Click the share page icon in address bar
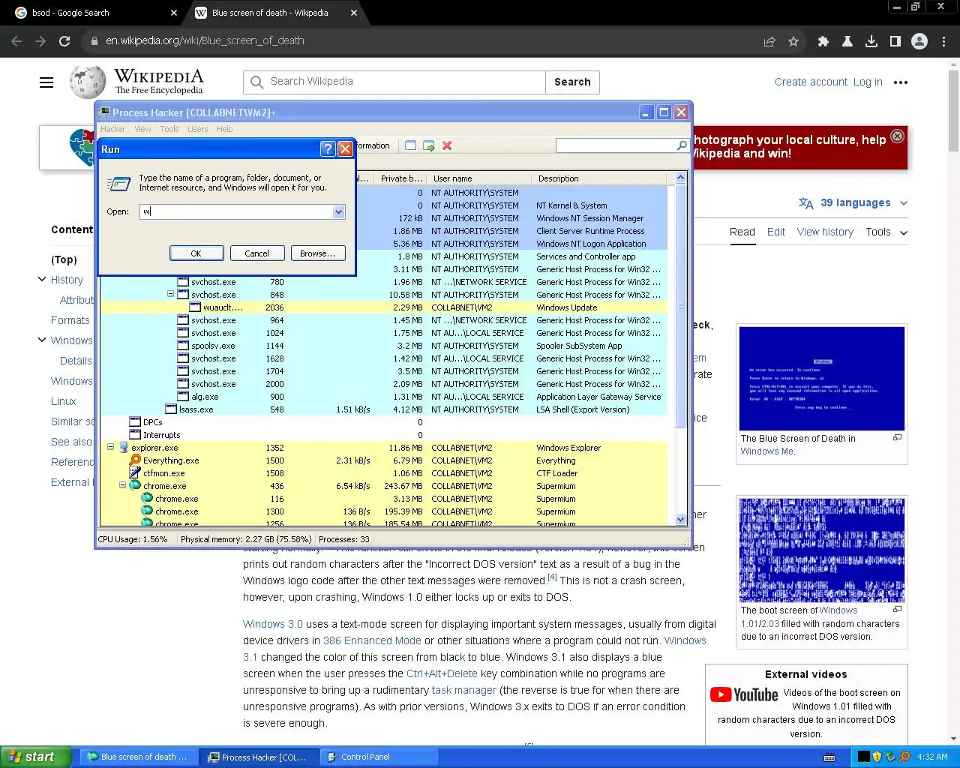 (x=769, y=41)
